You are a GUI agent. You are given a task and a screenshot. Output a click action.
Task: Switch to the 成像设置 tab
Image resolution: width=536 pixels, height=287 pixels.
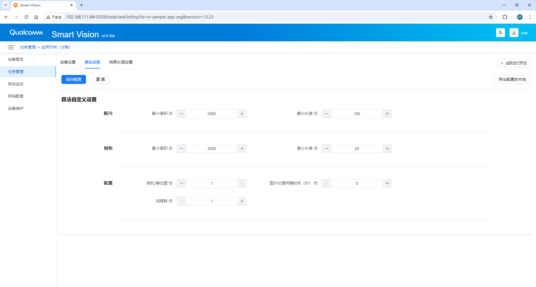68,62
